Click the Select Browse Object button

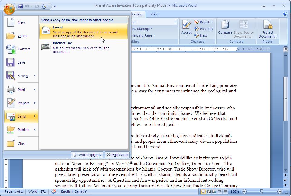point(286,180)
